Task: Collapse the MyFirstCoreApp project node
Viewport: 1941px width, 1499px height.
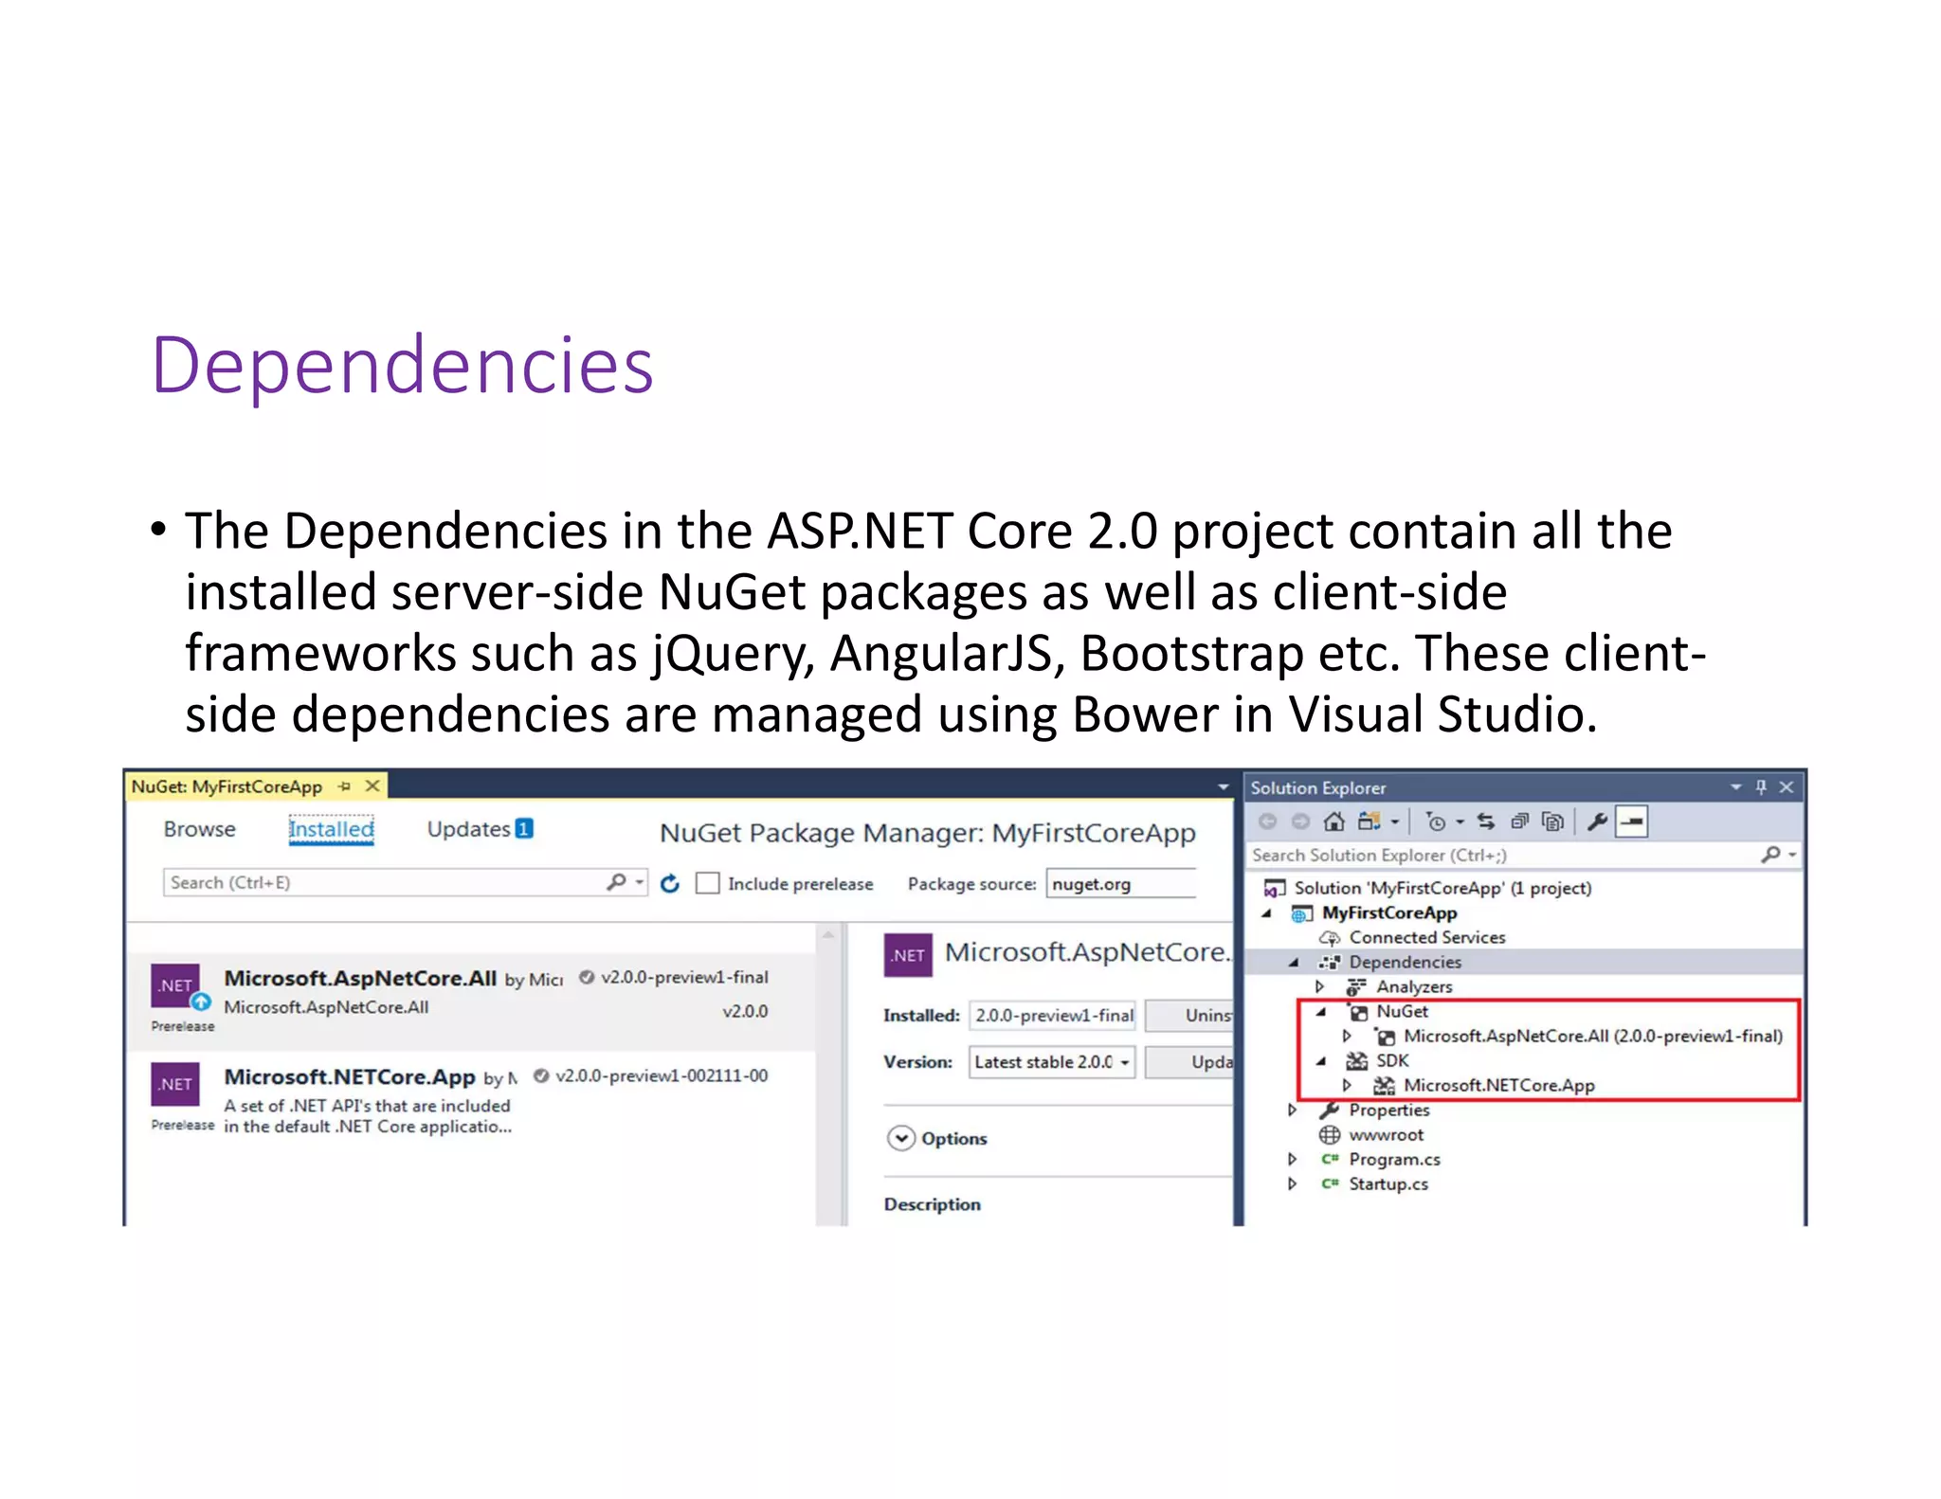Action: (1267, 913)
